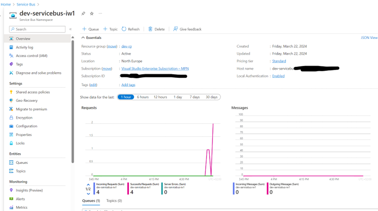Click the Alerts icon

[11, 199]
